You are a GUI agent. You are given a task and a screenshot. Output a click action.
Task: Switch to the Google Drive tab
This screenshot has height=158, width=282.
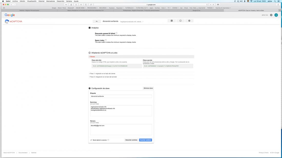196,10
